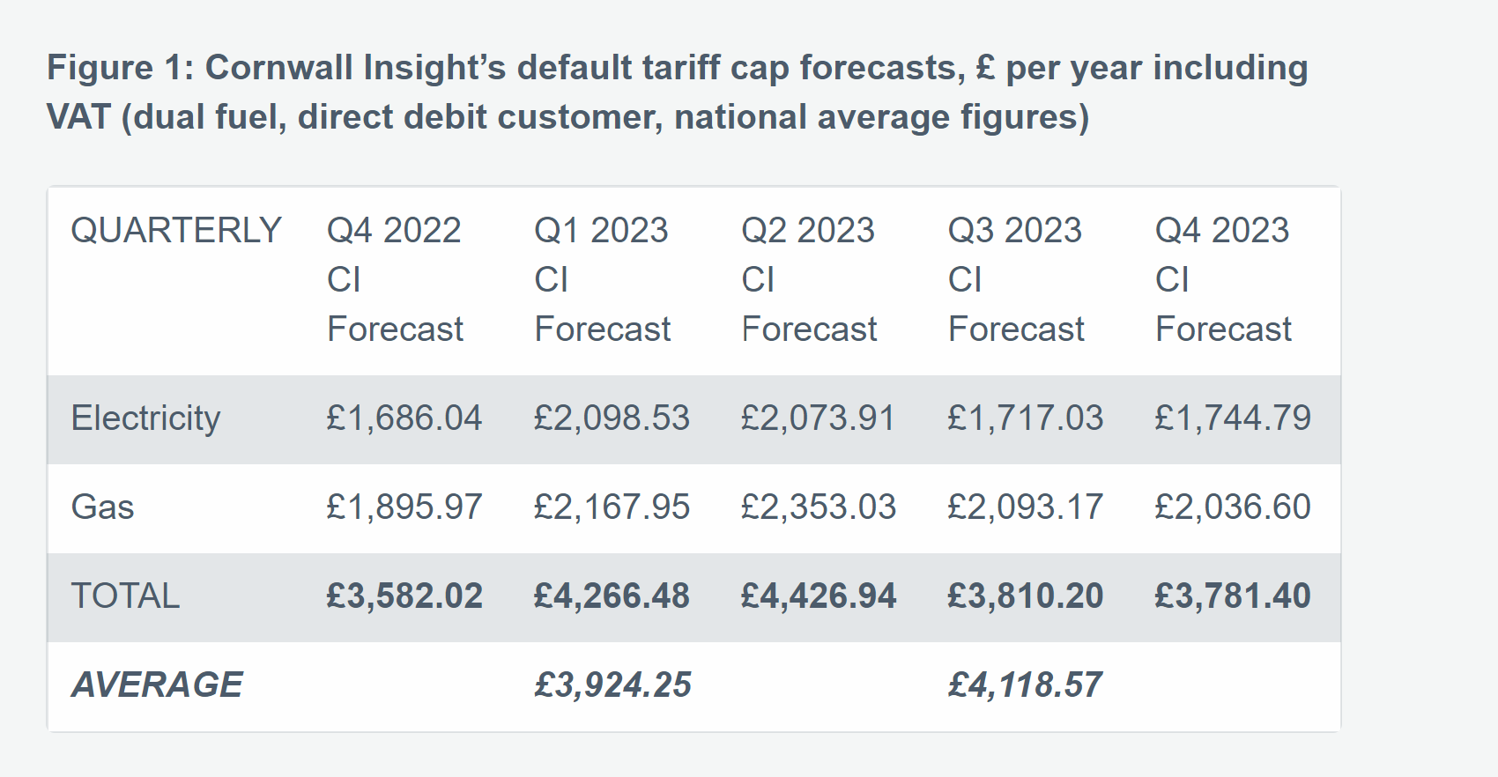Select the total value £3,582.02
The image size is (1498, 777).
click(x=404, y=596)
